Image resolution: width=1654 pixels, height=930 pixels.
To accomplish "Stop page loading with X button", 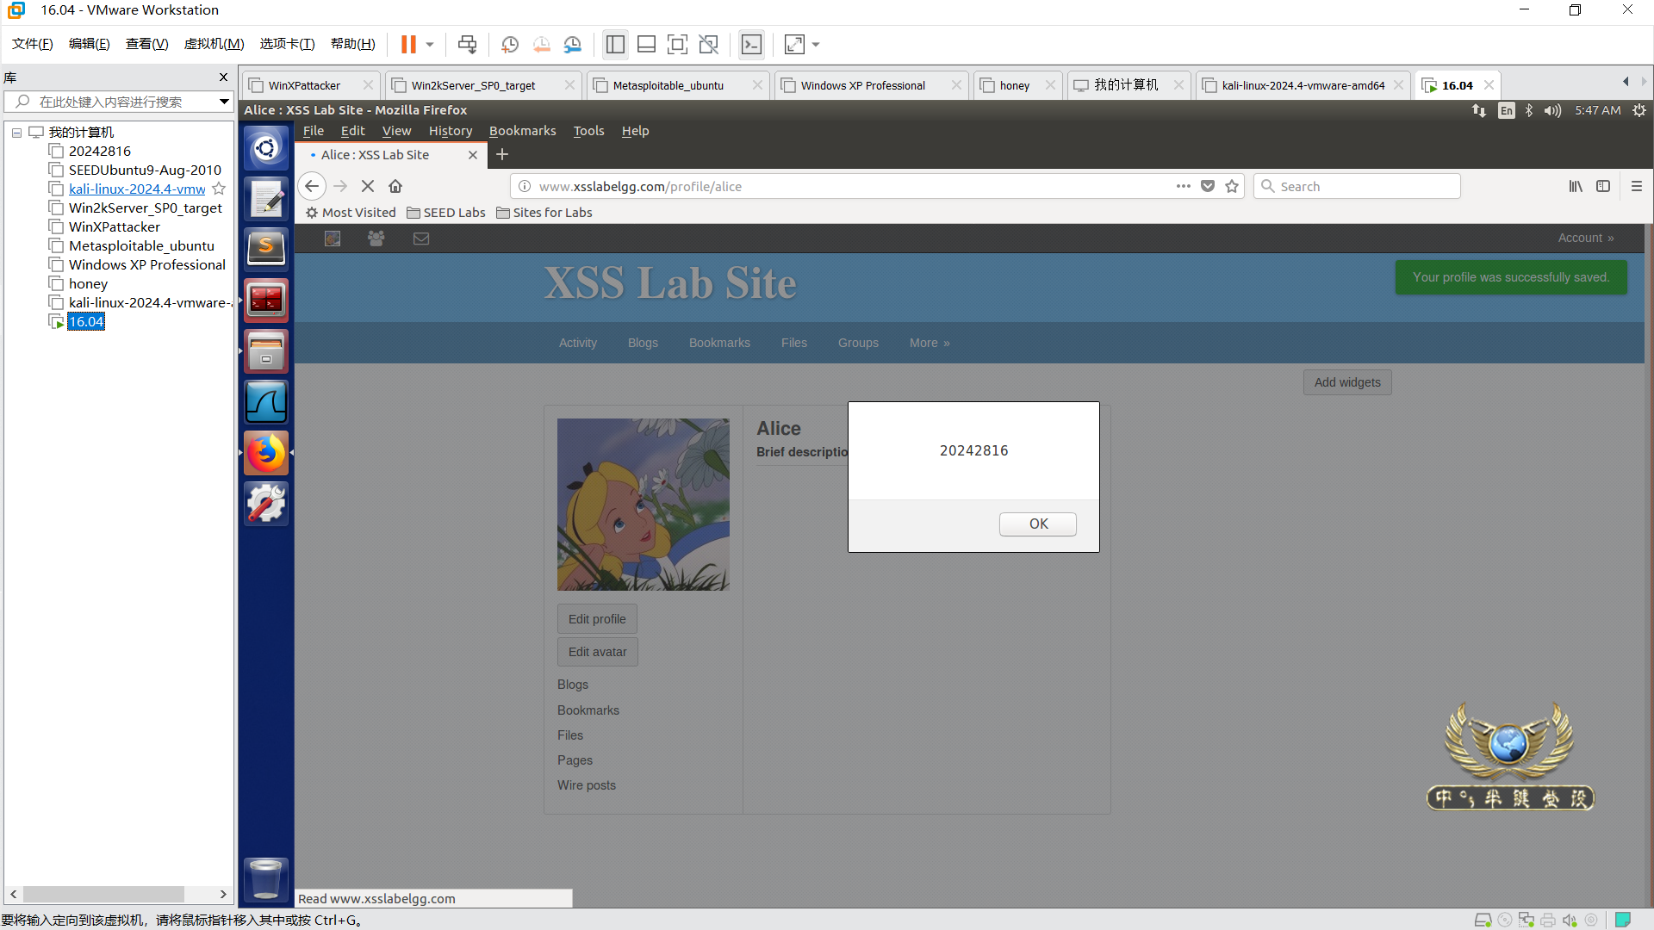I will pos(368,186).
